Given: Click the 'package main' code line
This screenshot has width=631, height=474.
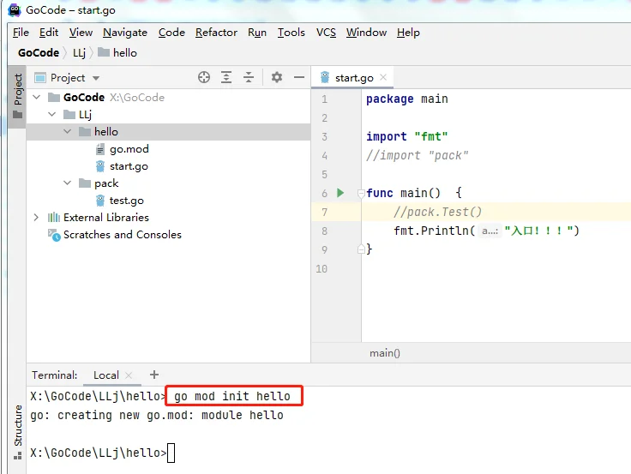Looking at the screenshot, I should [x=407, y=99].
